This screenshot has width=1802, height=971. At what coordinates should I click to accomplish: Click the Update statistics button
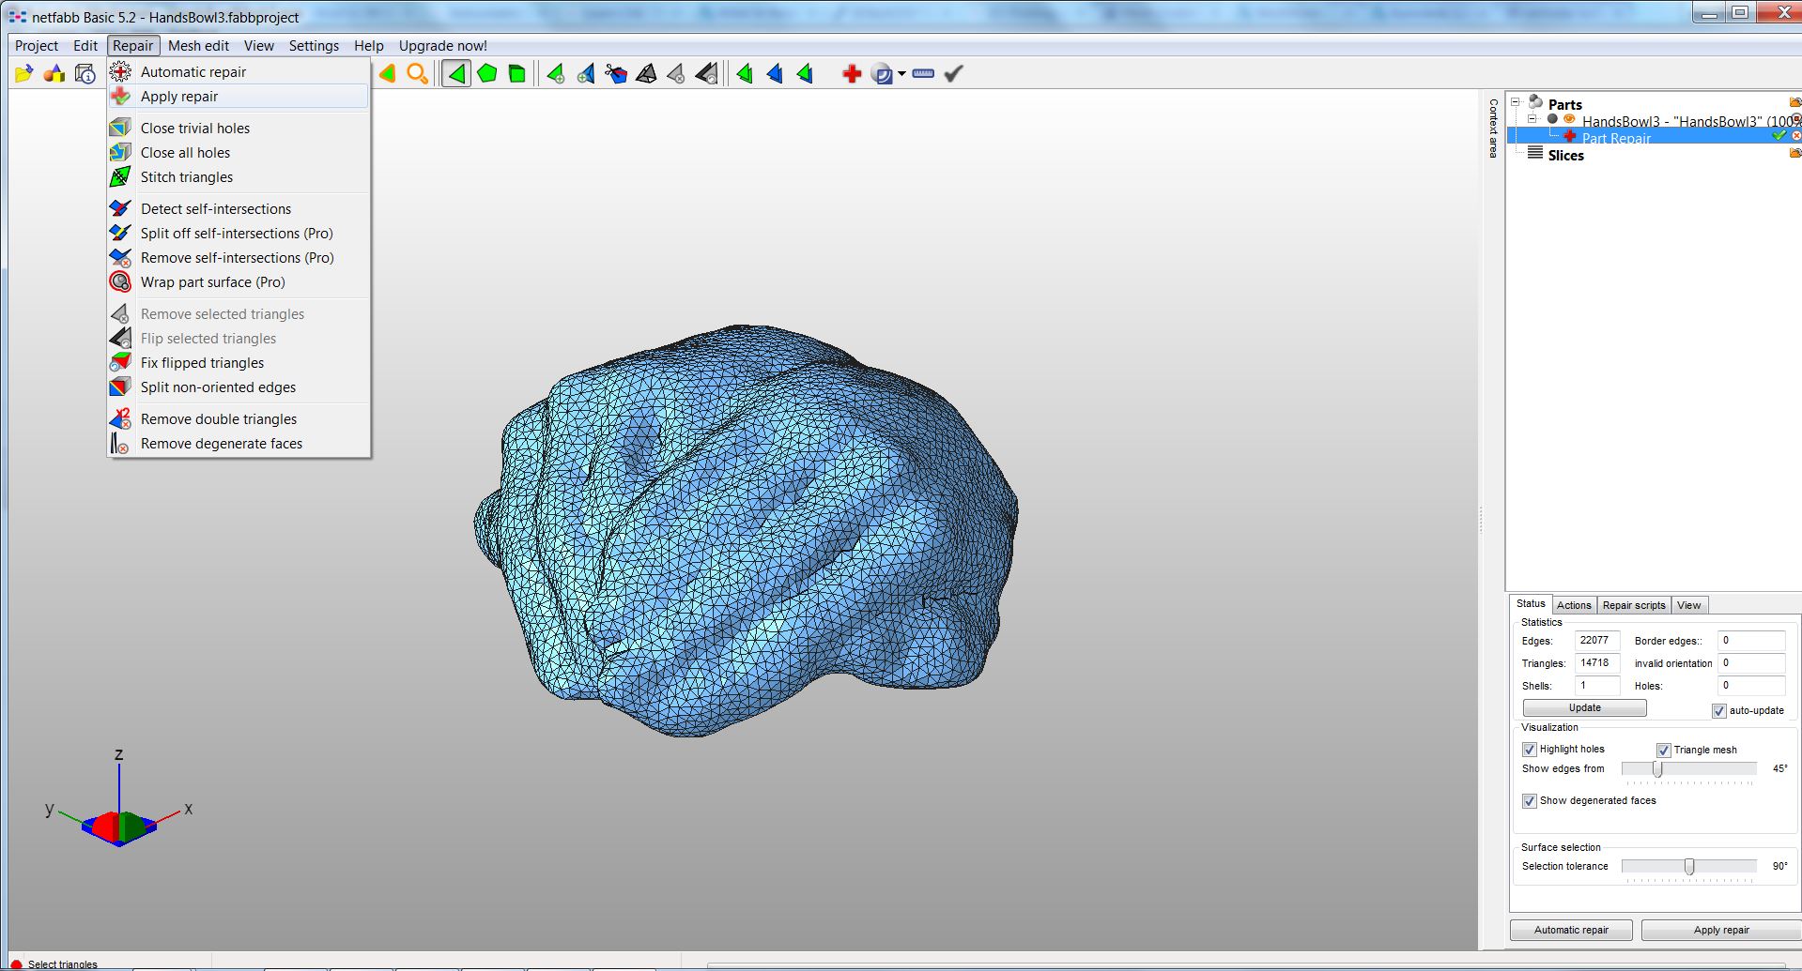[x=1584, y=708]
